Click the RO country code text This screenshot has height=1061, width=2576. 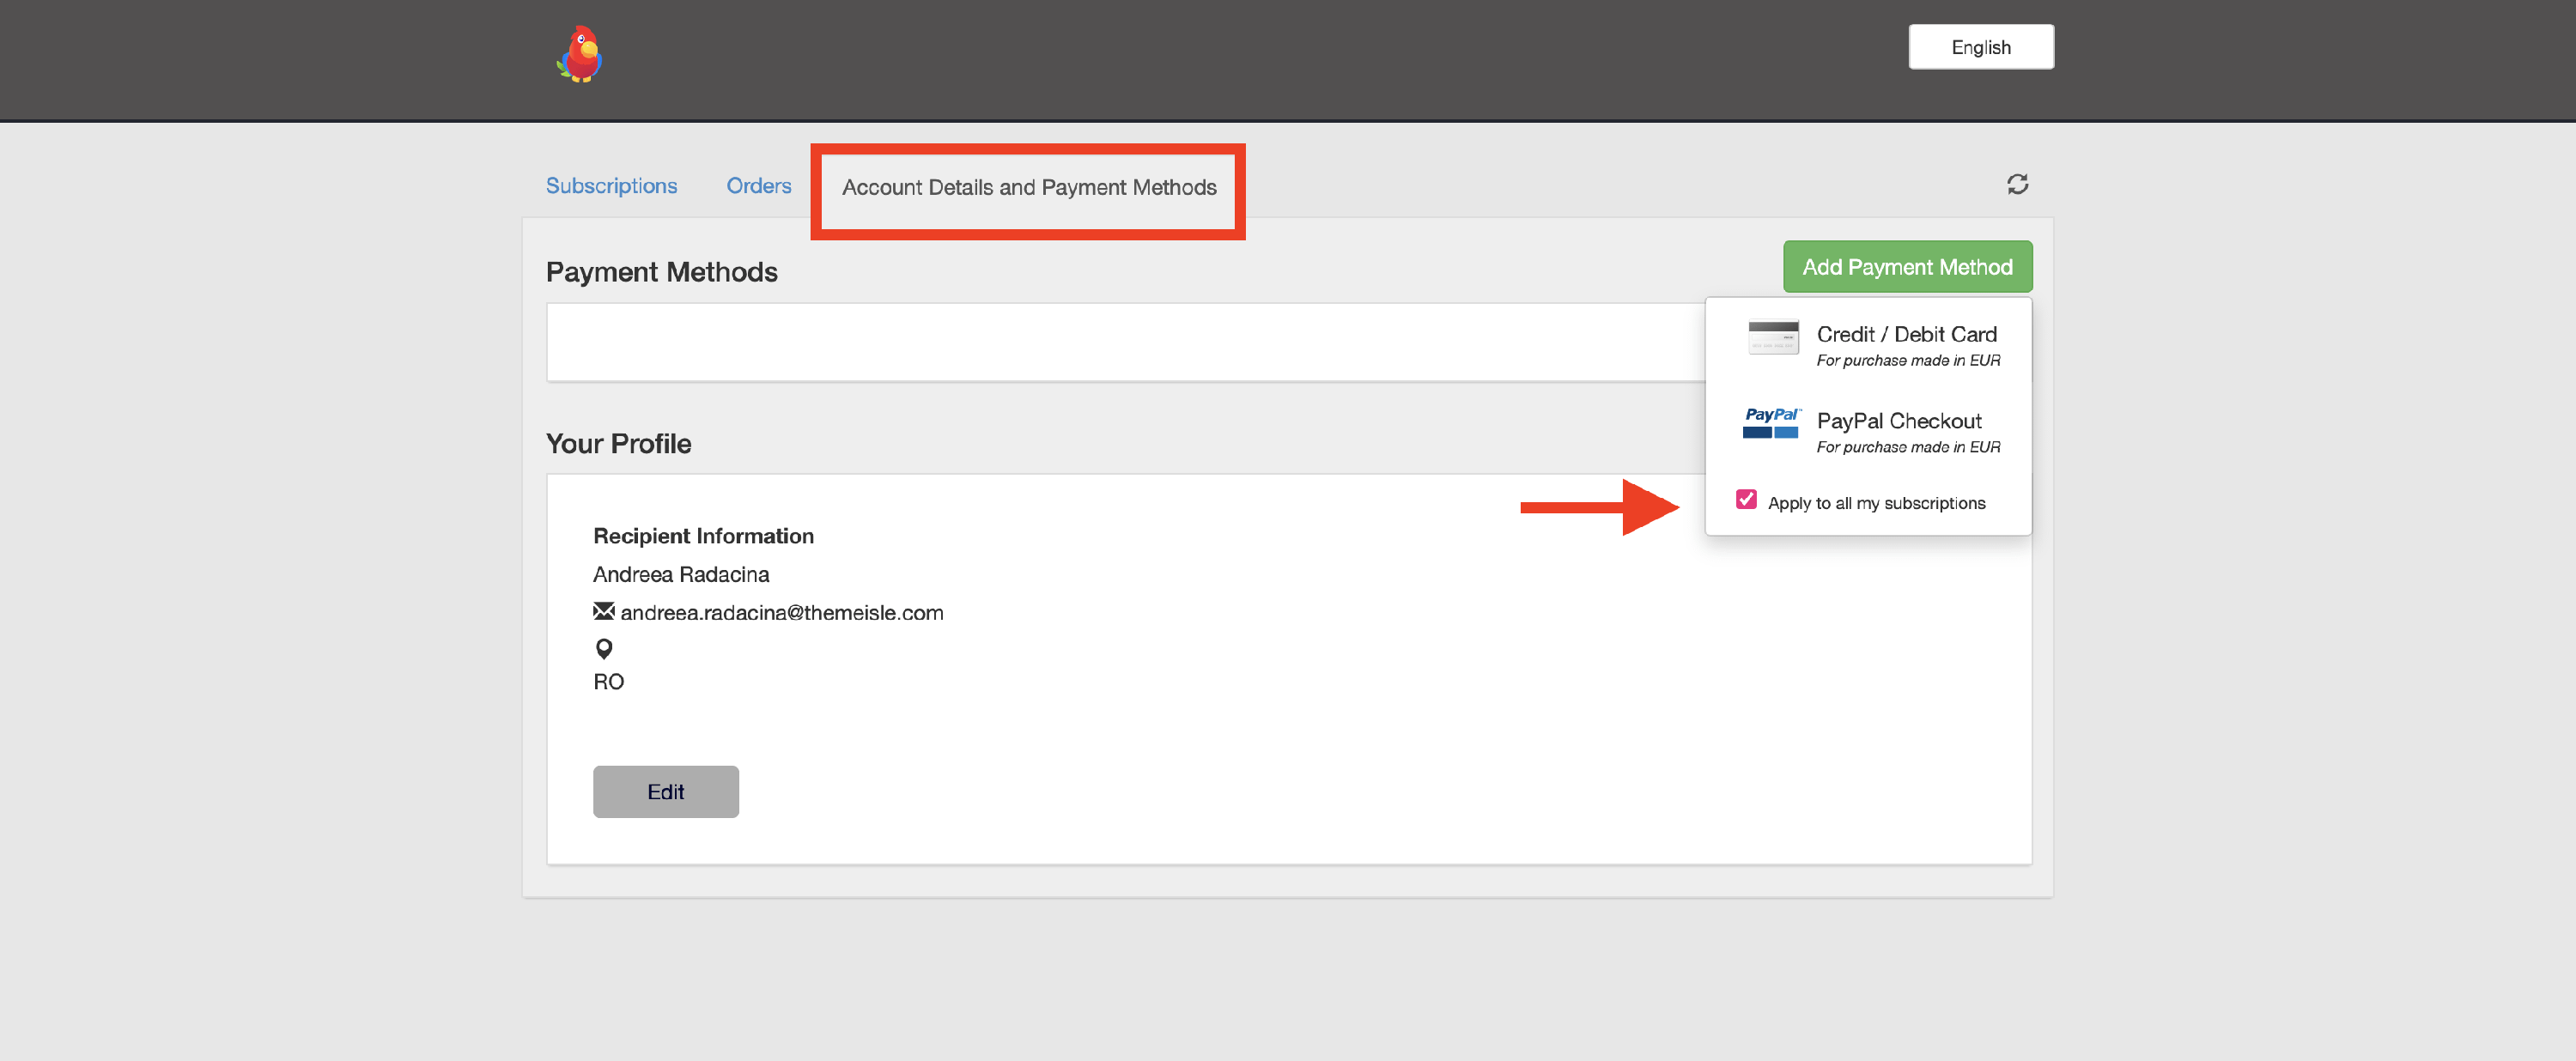pos(608,682)
